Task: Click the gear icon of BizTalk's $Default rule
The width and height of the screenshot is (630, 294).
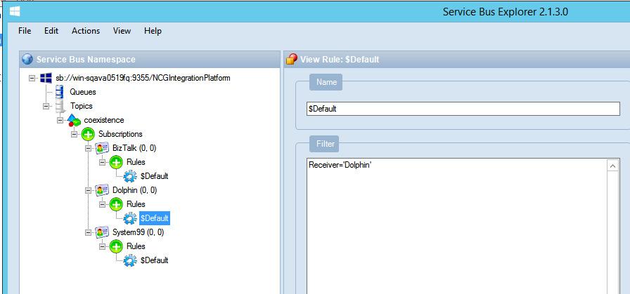Action: point(130,176)
